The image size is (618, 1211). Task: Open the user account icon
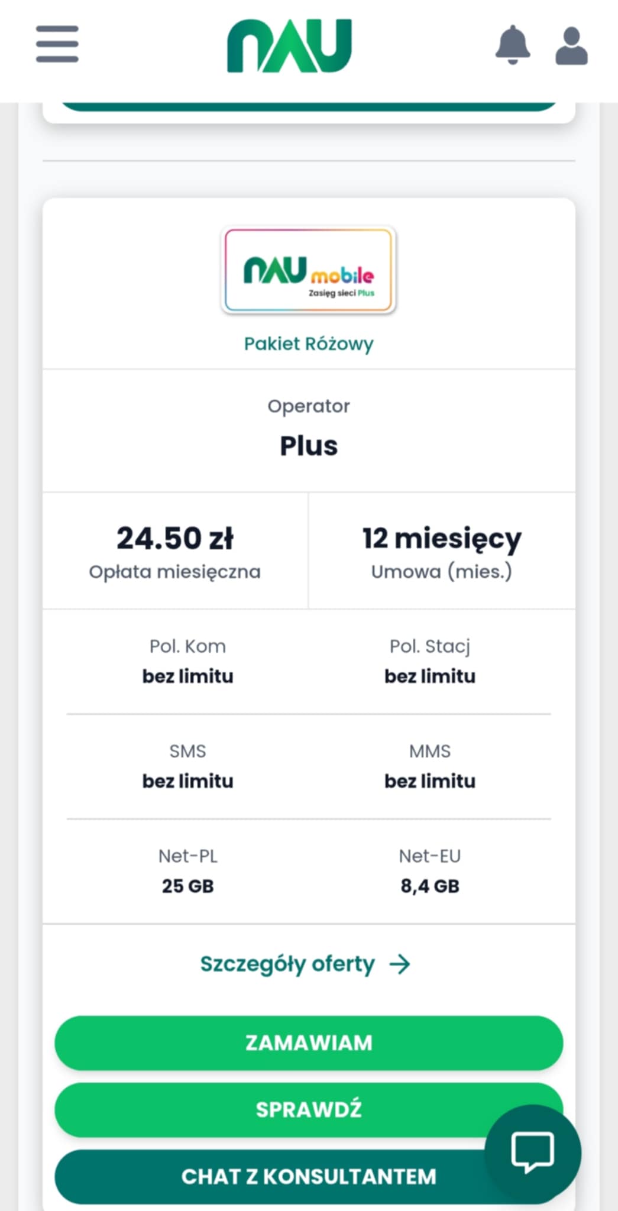(571, 46)
